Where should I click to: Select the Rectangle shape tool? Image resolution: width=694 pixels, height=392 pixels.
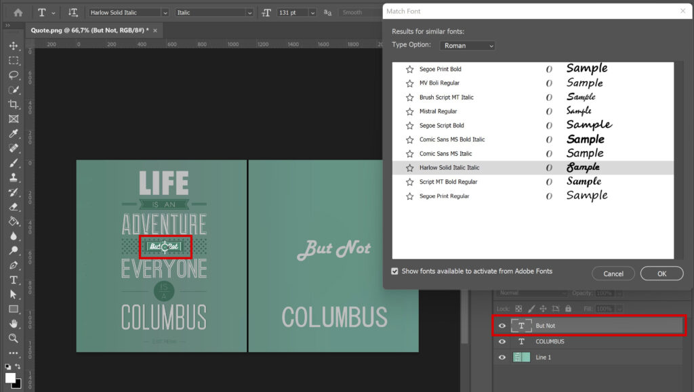(x=14, y=309)
